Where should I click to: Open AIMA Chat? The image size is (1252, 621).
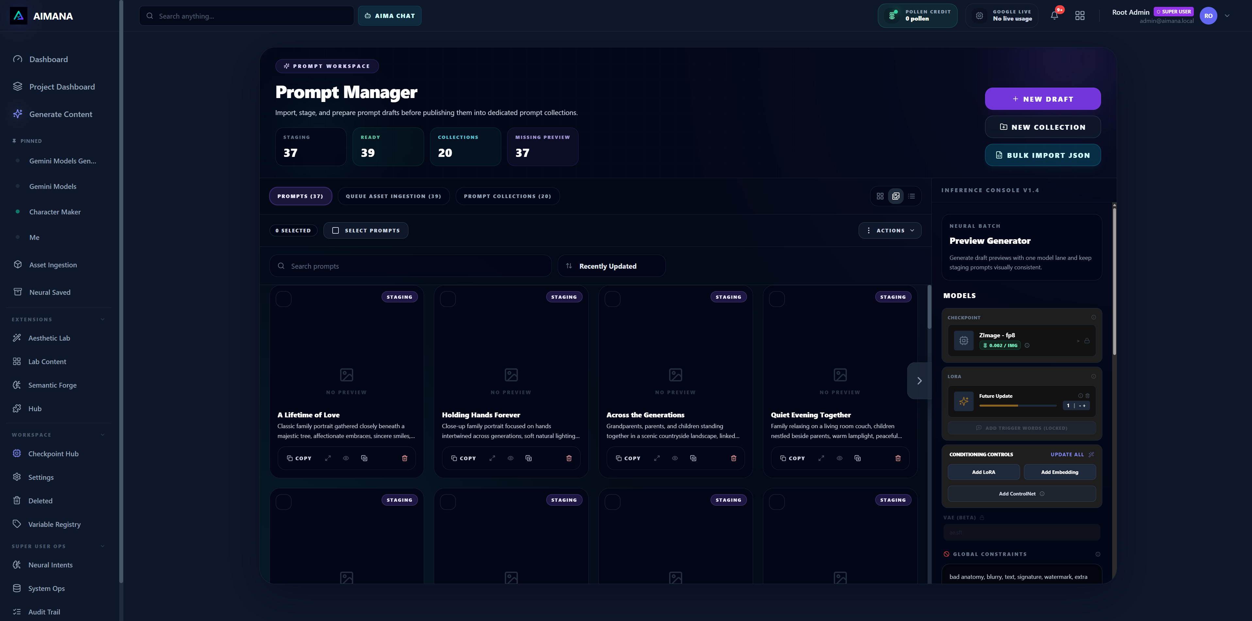coord(390,16)
